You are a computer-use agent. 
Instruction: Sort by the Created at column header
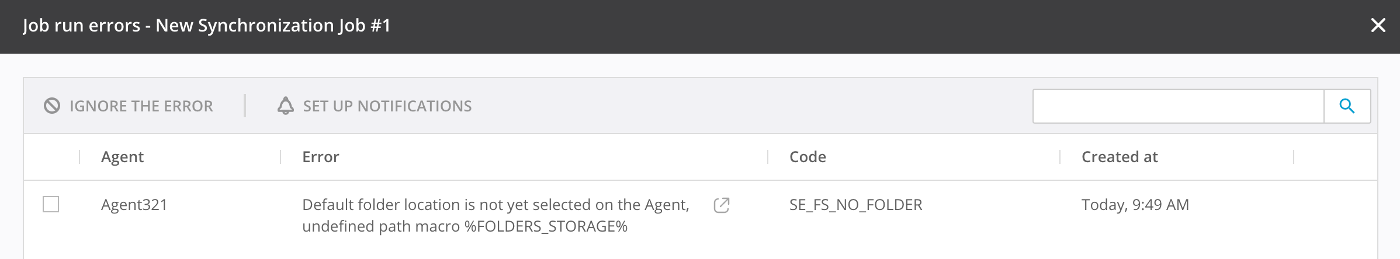click(1119, 157)
